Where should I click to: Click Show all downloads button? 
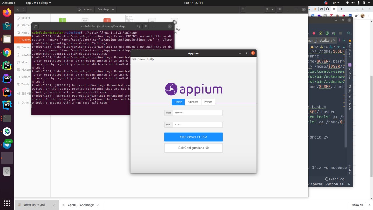pyautogui.click(x=357, y=205)
